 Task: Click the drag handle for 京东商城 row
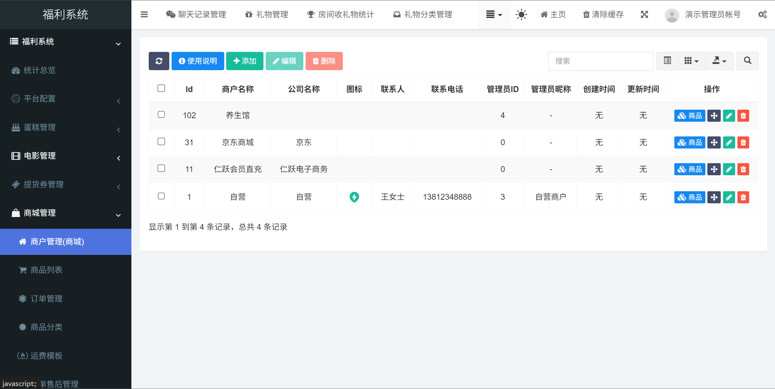coord(714,142)
